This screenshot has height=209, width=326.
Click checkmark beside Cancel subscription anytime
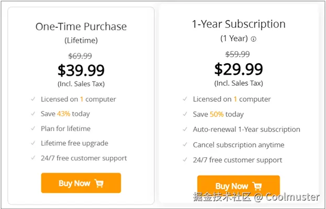[185, 145]
